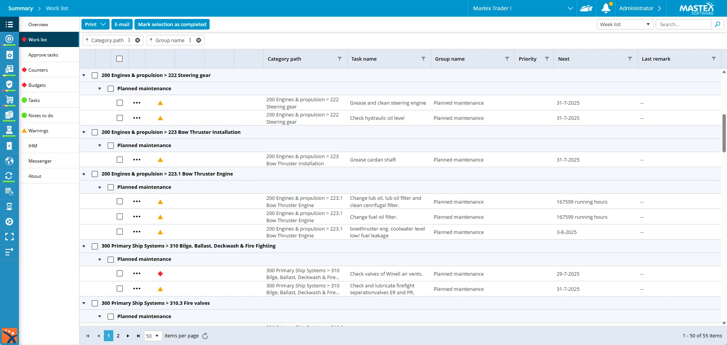Open the items per page dropdown
This screenshot has height=345, width=727.
coord(153,336)
